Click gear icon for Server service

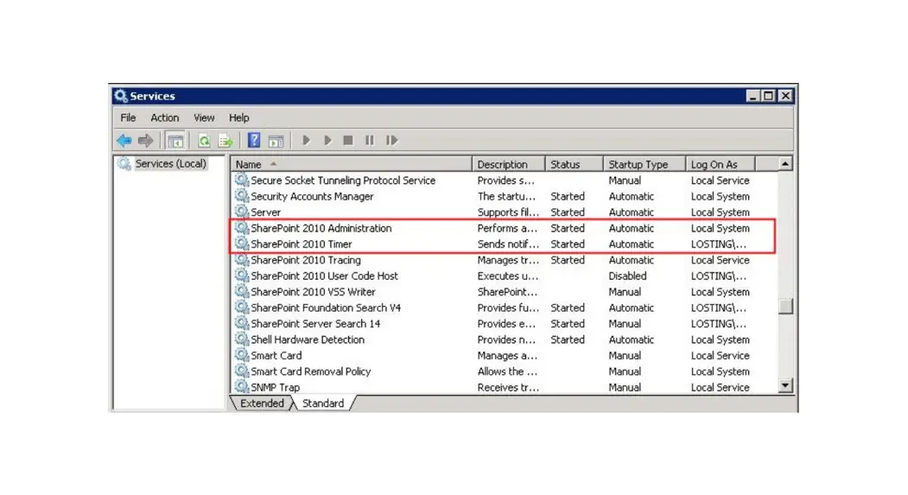click(242, 212)
